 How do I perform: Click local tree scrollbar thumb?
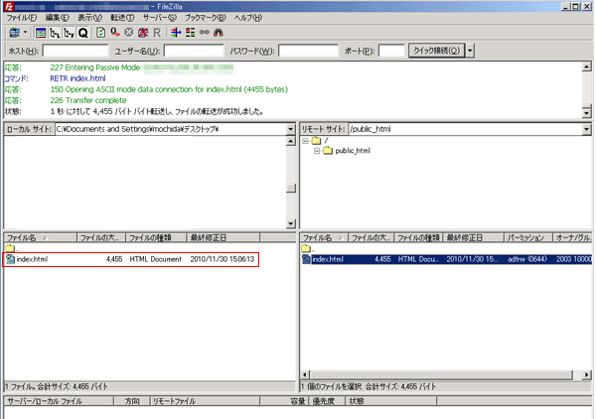click(291, 188)
